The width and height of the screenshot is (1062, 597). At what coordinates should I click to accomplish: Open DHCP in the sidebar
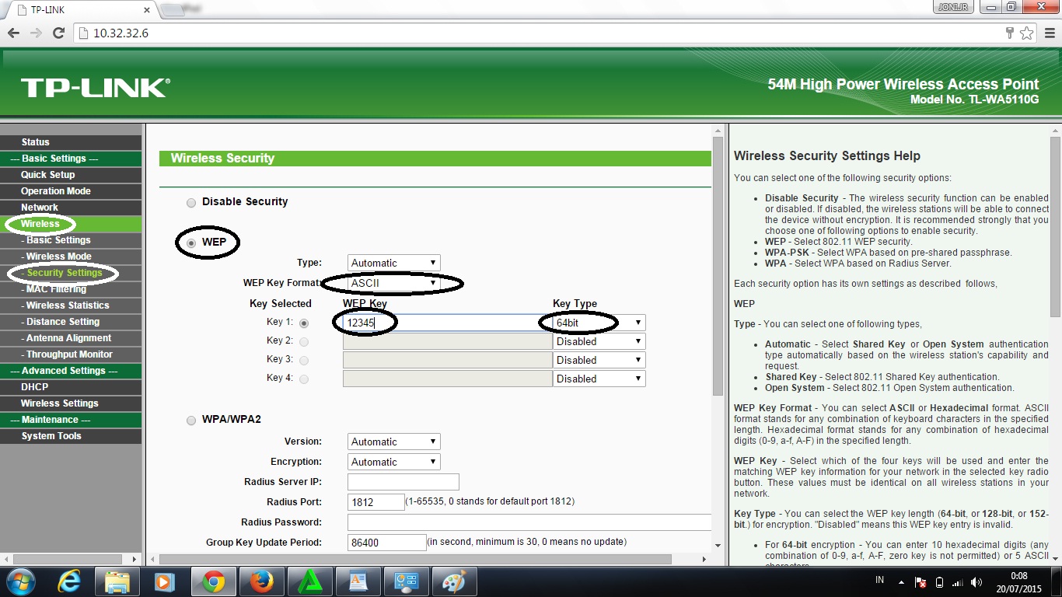point(71,387)
